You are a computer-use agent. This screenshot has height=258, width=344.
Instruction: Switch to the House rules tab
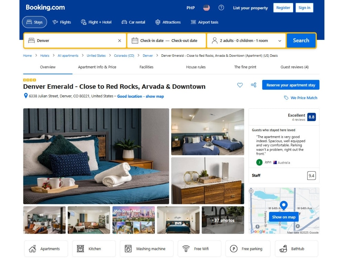[x=196, y=67]
